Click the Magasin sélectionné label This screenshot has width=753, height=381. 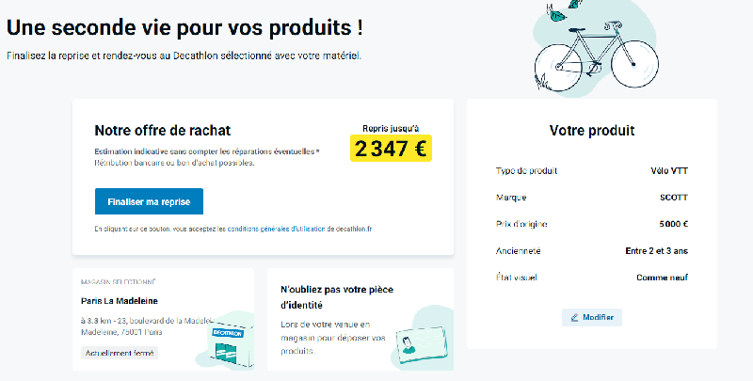(119, 282)
